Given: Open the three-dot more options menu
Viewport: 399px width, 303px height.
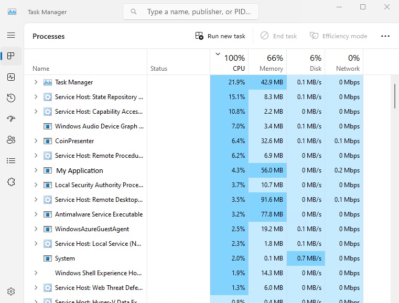Looking at the screenshot, I should (385, 36).
